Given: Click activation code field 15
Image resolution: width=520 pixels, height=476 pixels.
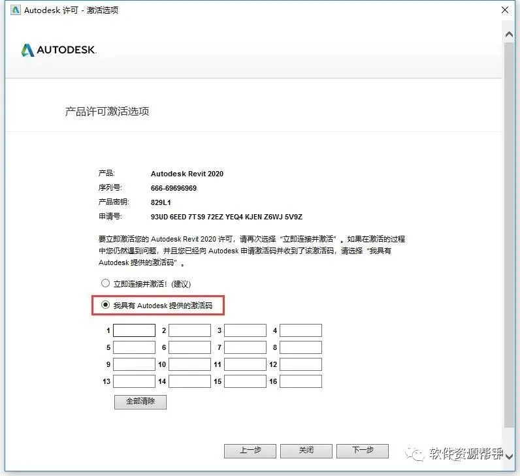Looking at the screenshot, I should [x=245, y=381].
